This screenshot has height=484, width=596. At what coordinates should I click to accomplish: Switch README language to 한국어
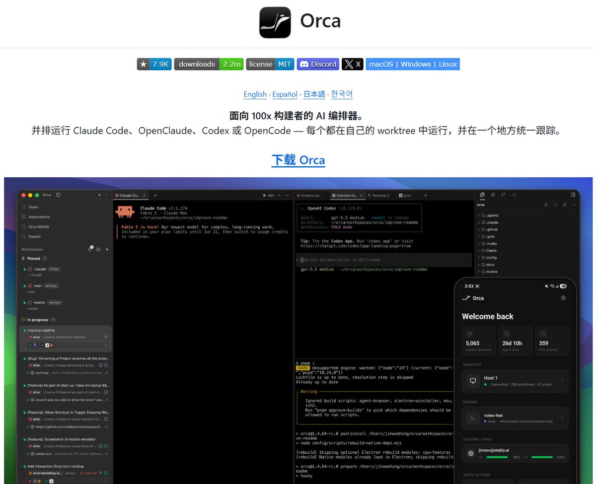[342, 94]
